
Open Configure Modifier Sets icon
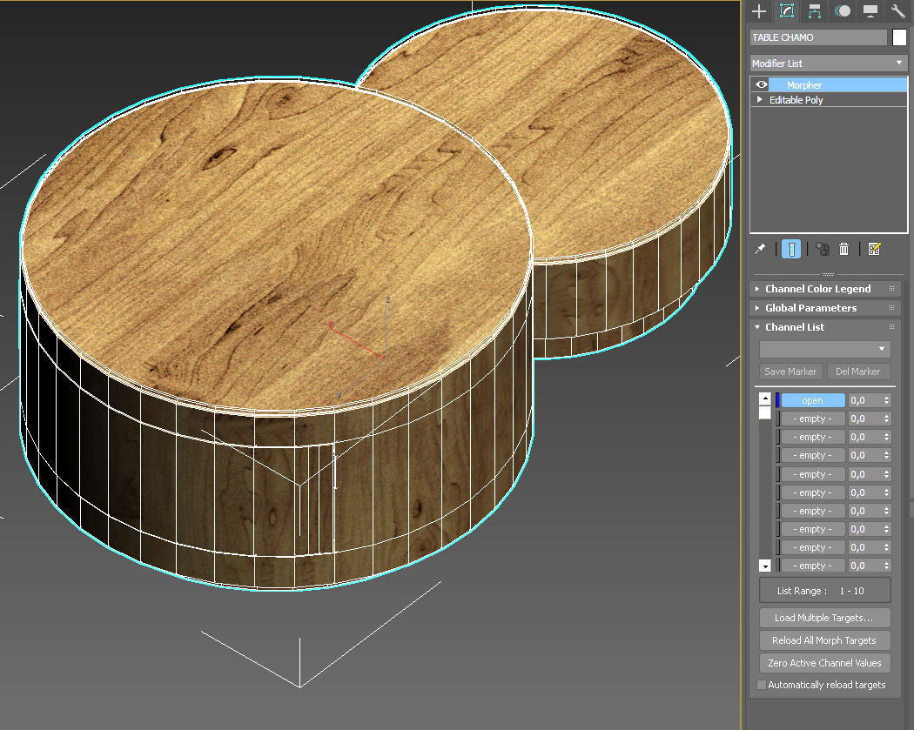pyautogui.click(x=874, y=250)
